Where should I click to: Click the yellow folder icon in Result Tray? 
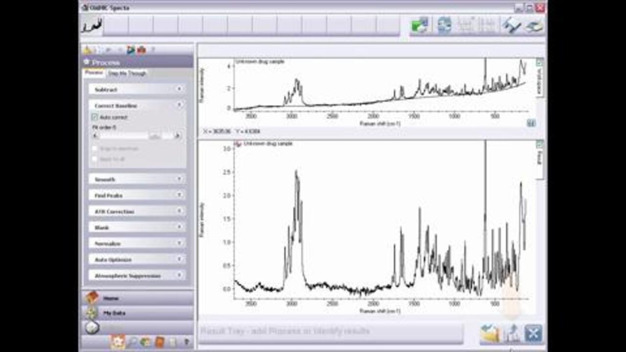(x=489, y=334)
